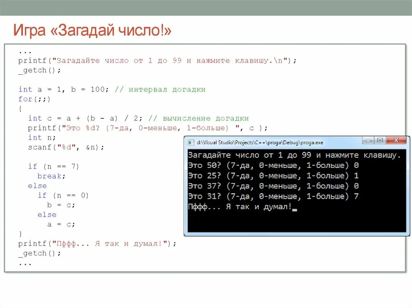The image size is (412, 308).
Task: Click the 'a = c;' assignment line
Action: 61,224
